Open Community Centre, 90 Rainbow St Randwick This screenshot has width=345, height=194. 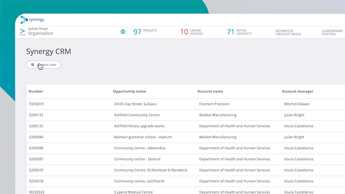coord(151,170)
